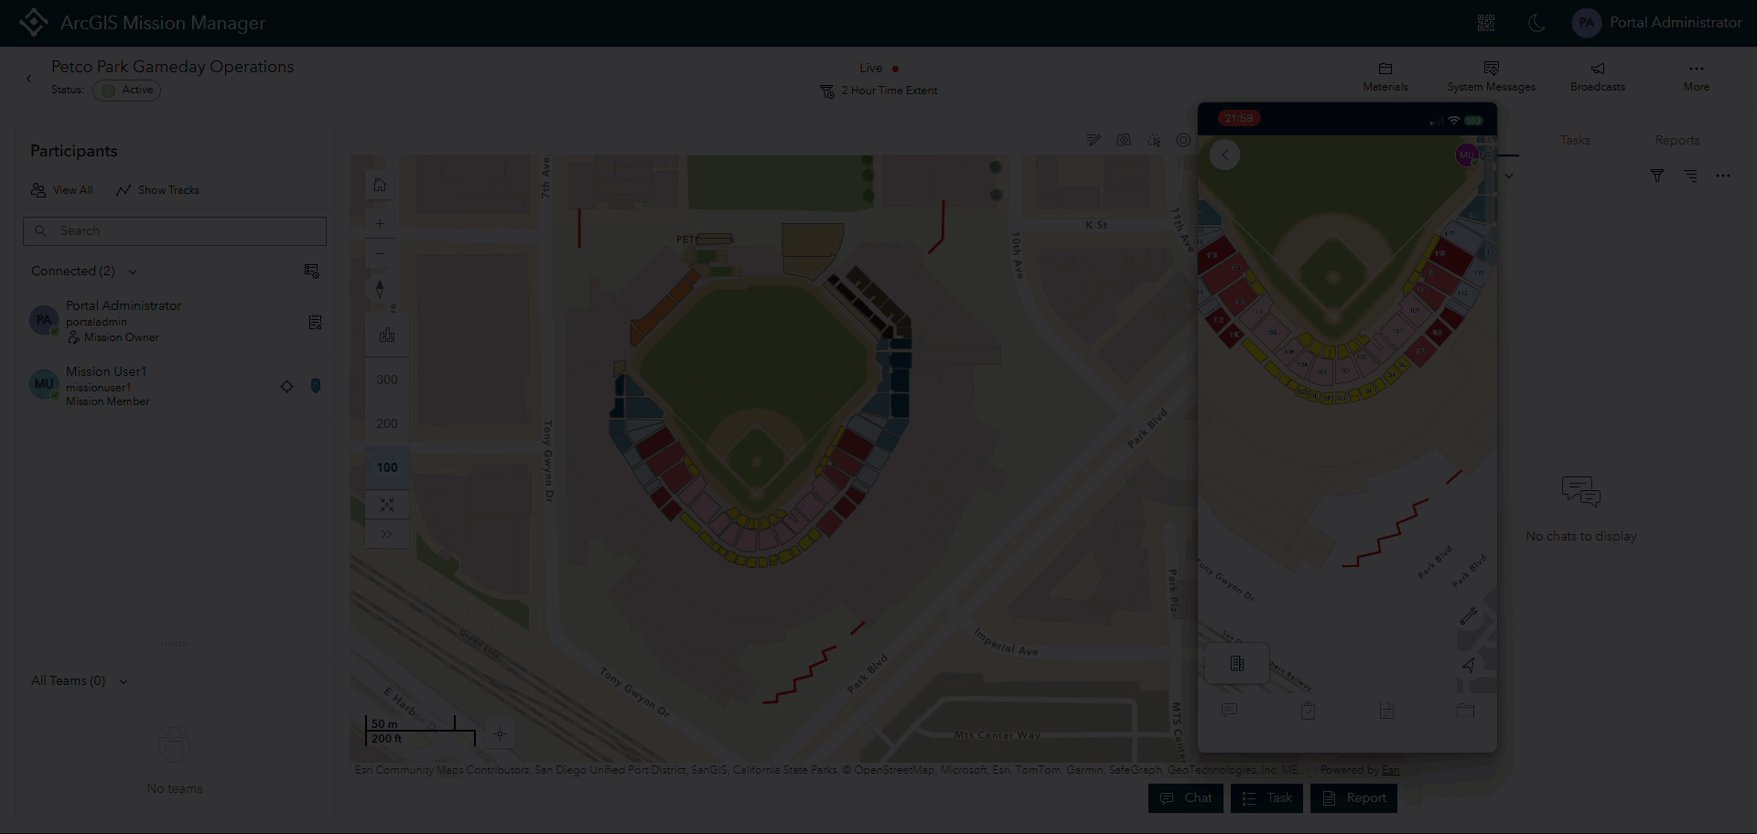The image size is (1757, 834).
Task: Click the locate-me button near scale bar
Action: tap(500, 733)
